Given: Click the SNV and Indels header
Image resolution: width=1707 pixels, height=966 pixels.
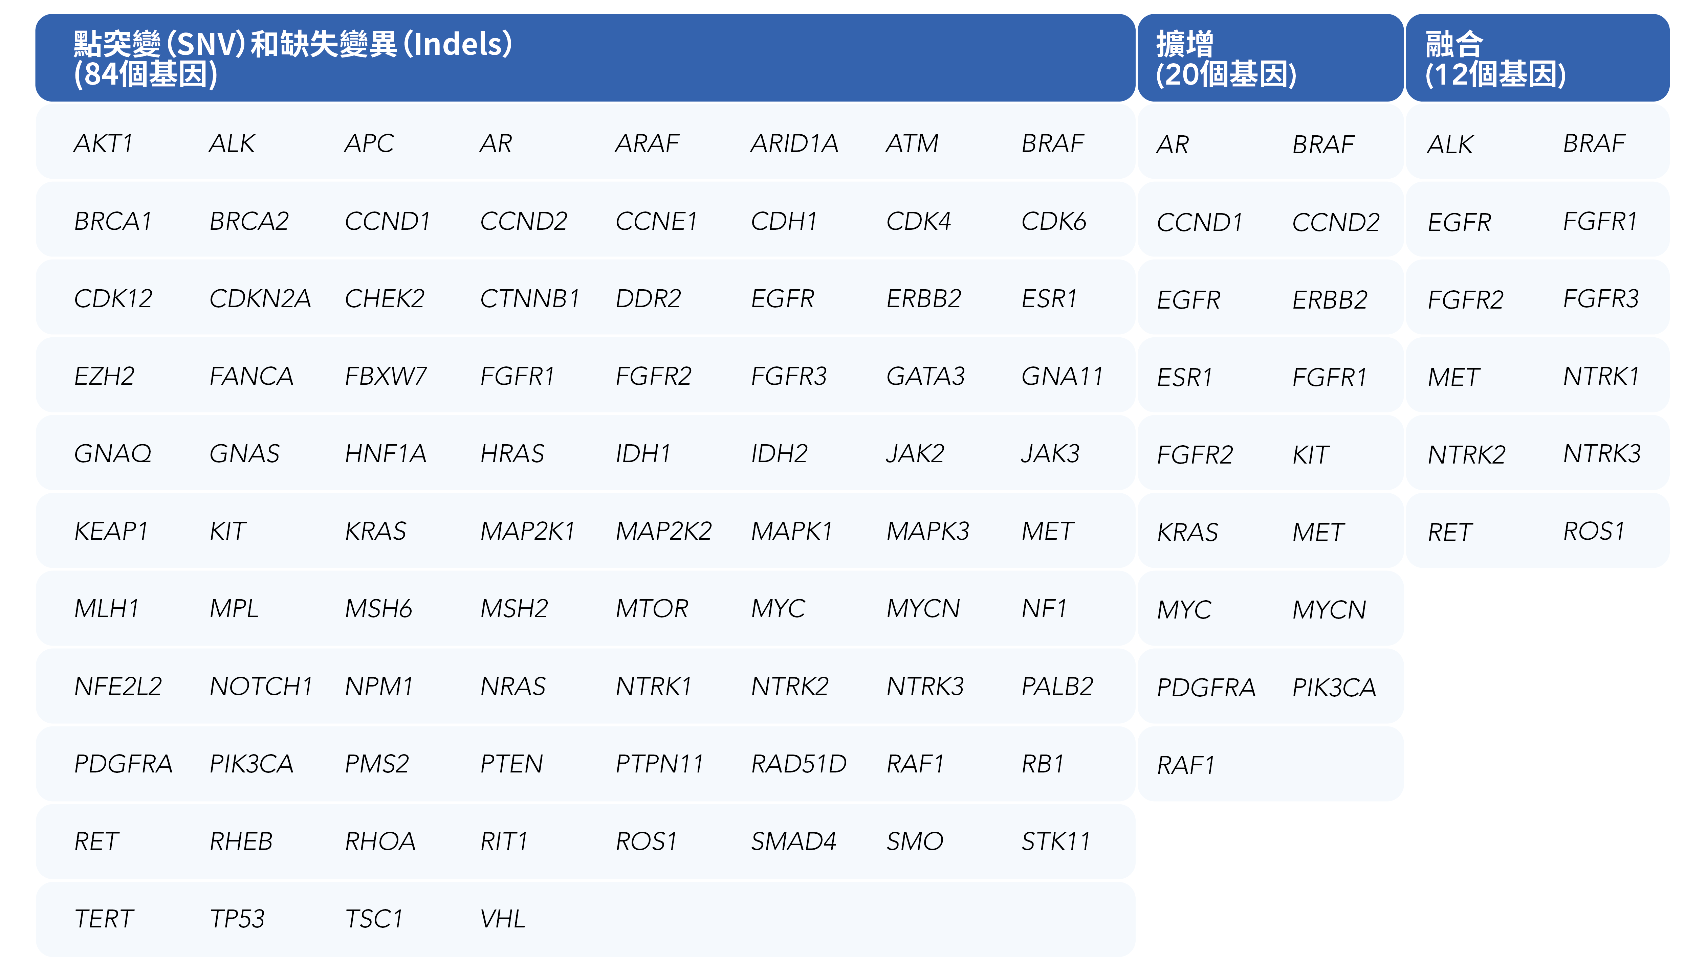Looking at the screenshot, I should (x=292, y=59).
